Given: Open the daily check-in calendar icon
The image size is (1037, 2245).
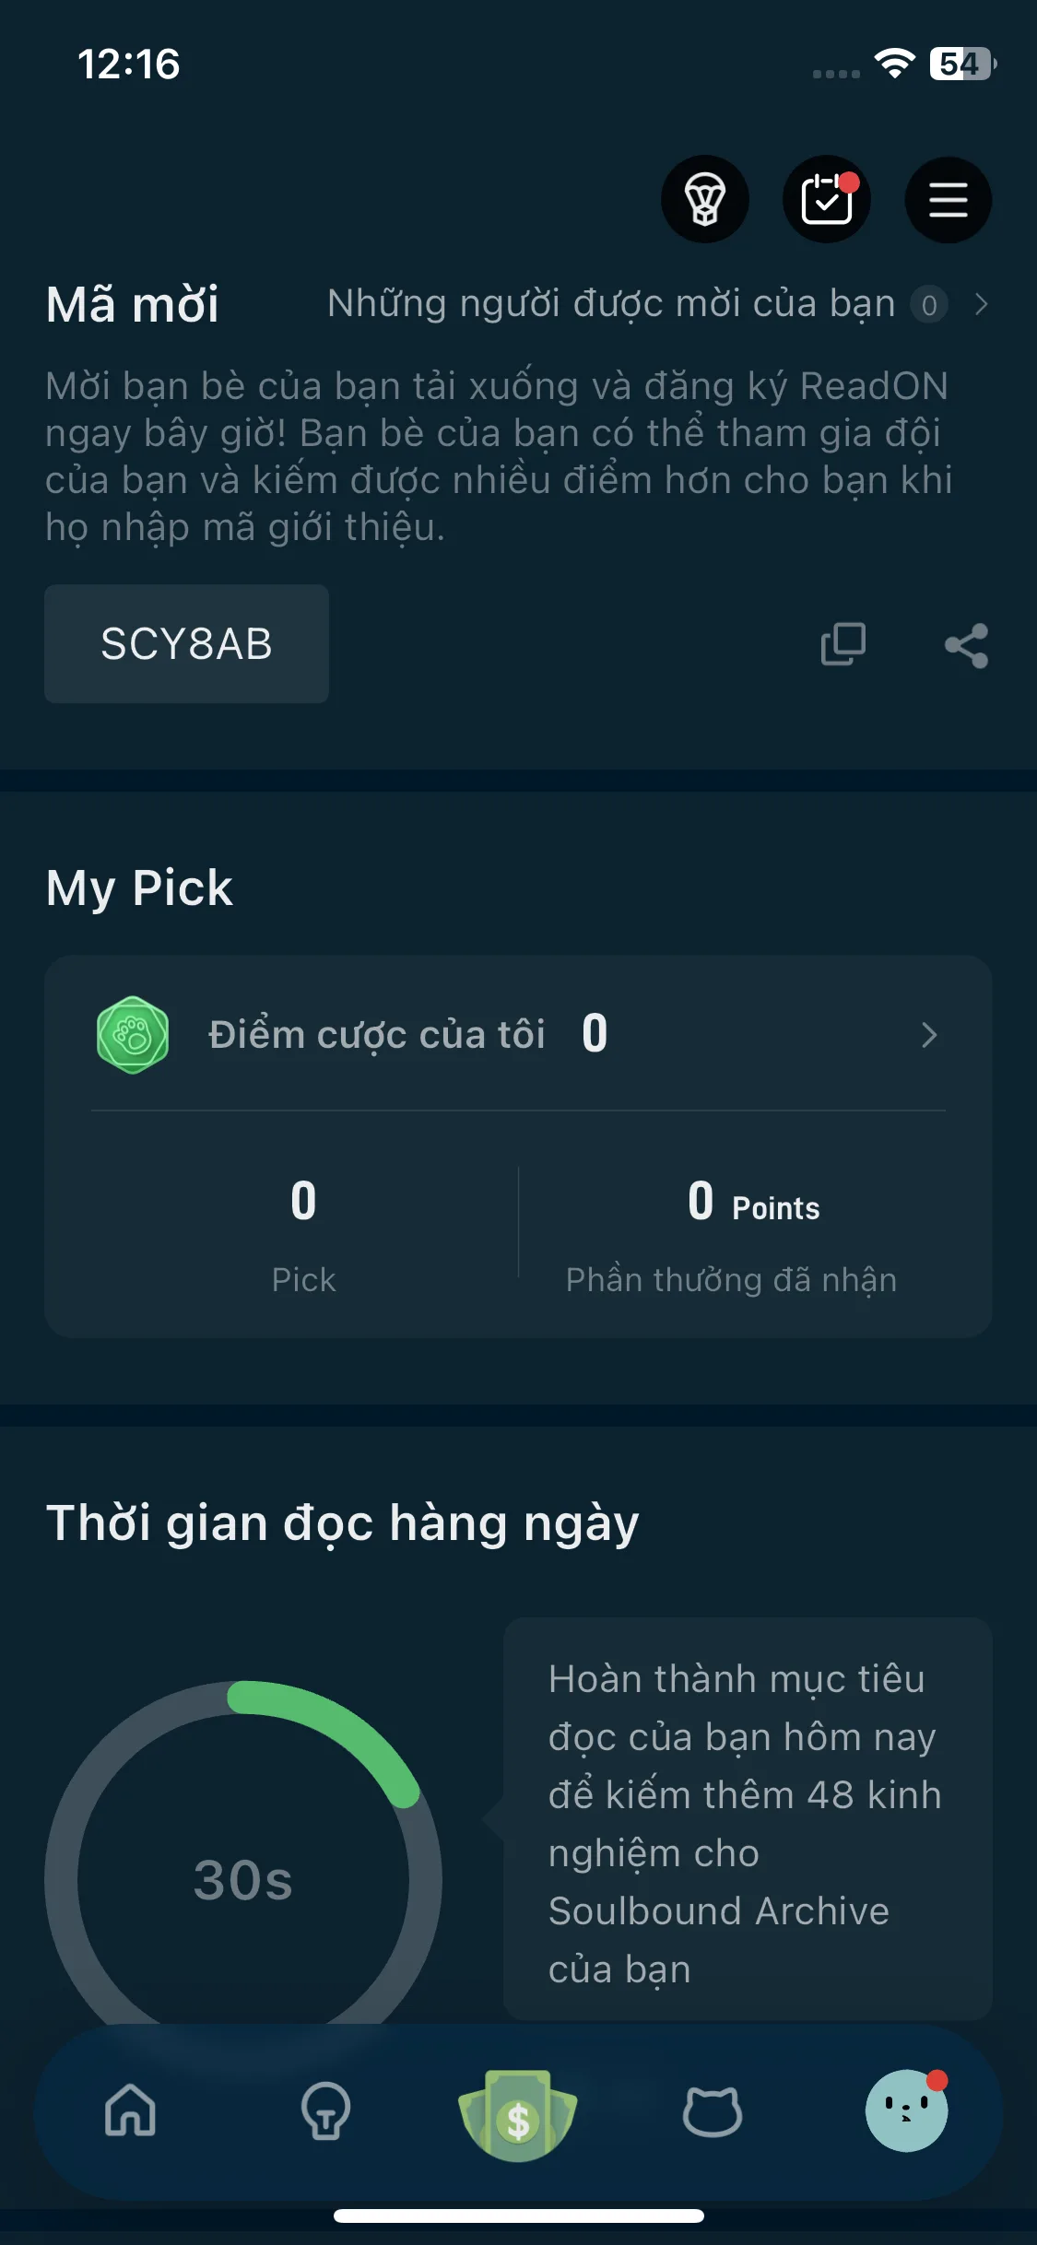Looking at the screenshot, I should tap(827, 199).
